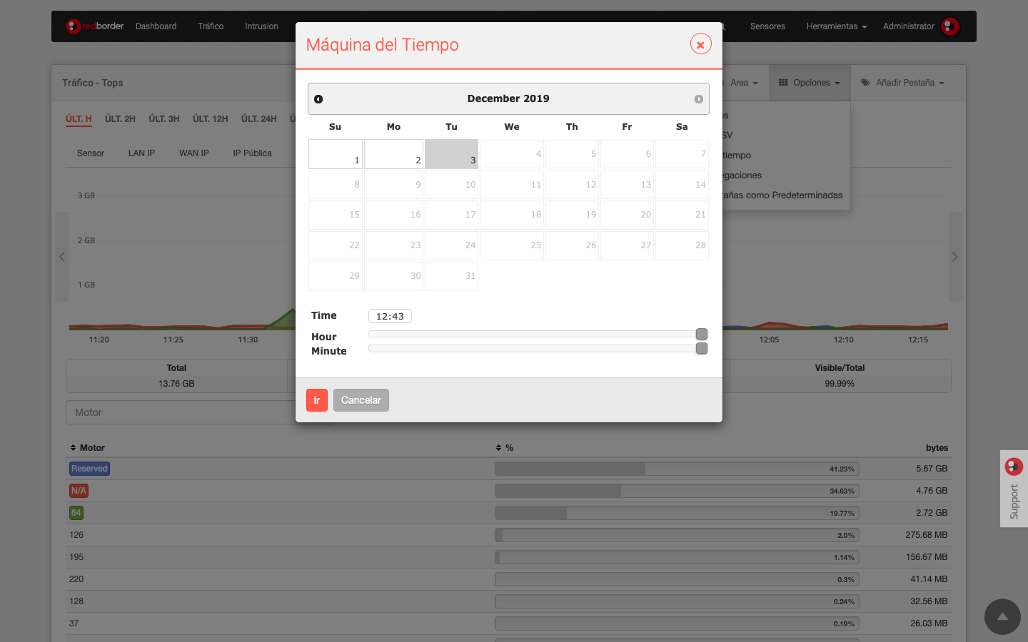Click the chart's left arrow chevron
This screenshot has width=1028, height=642.
[x=62, y=257]
